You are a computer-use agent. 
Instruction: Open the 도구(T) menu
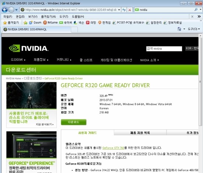tap(64, 17)
